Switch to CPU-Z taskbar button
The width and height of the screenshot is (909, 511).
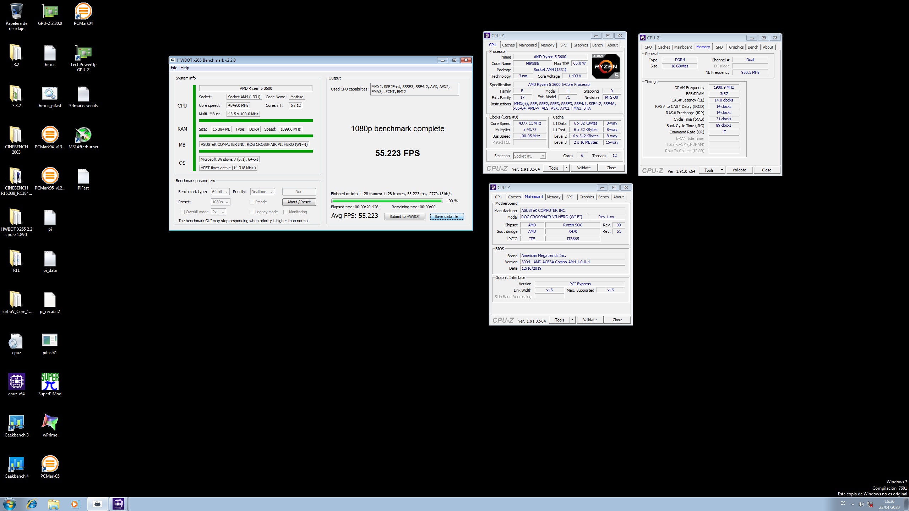coord(118,504)
